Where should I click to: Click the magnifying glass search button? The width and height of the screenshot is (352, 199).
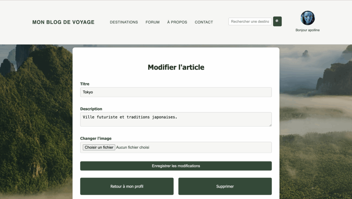tap(277, 21)
